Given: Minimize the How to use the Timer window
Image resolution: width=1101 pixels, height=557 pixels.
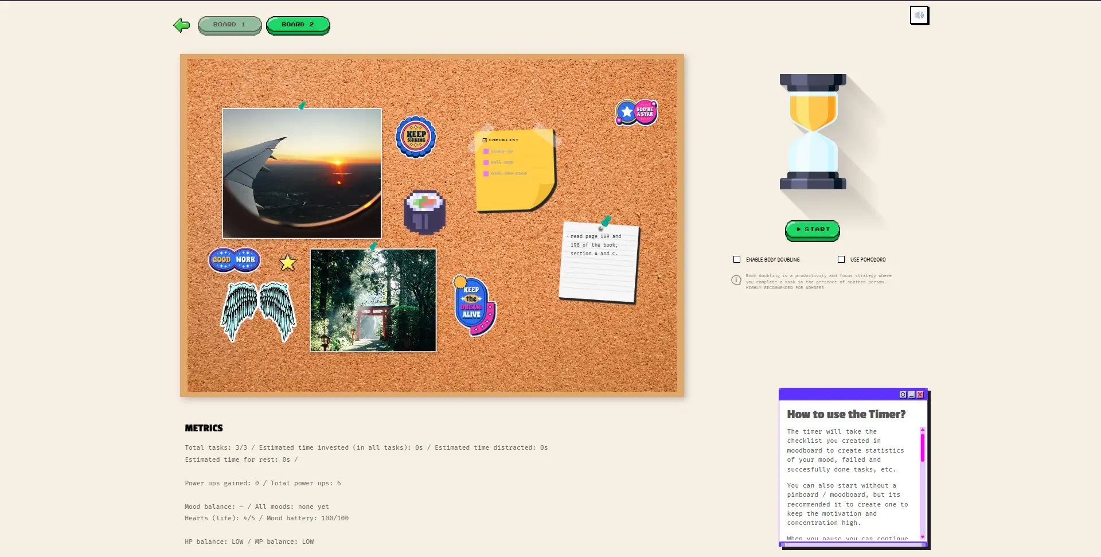Looking at the screenshot, I should pyautogui.click(x=912, y=395).
